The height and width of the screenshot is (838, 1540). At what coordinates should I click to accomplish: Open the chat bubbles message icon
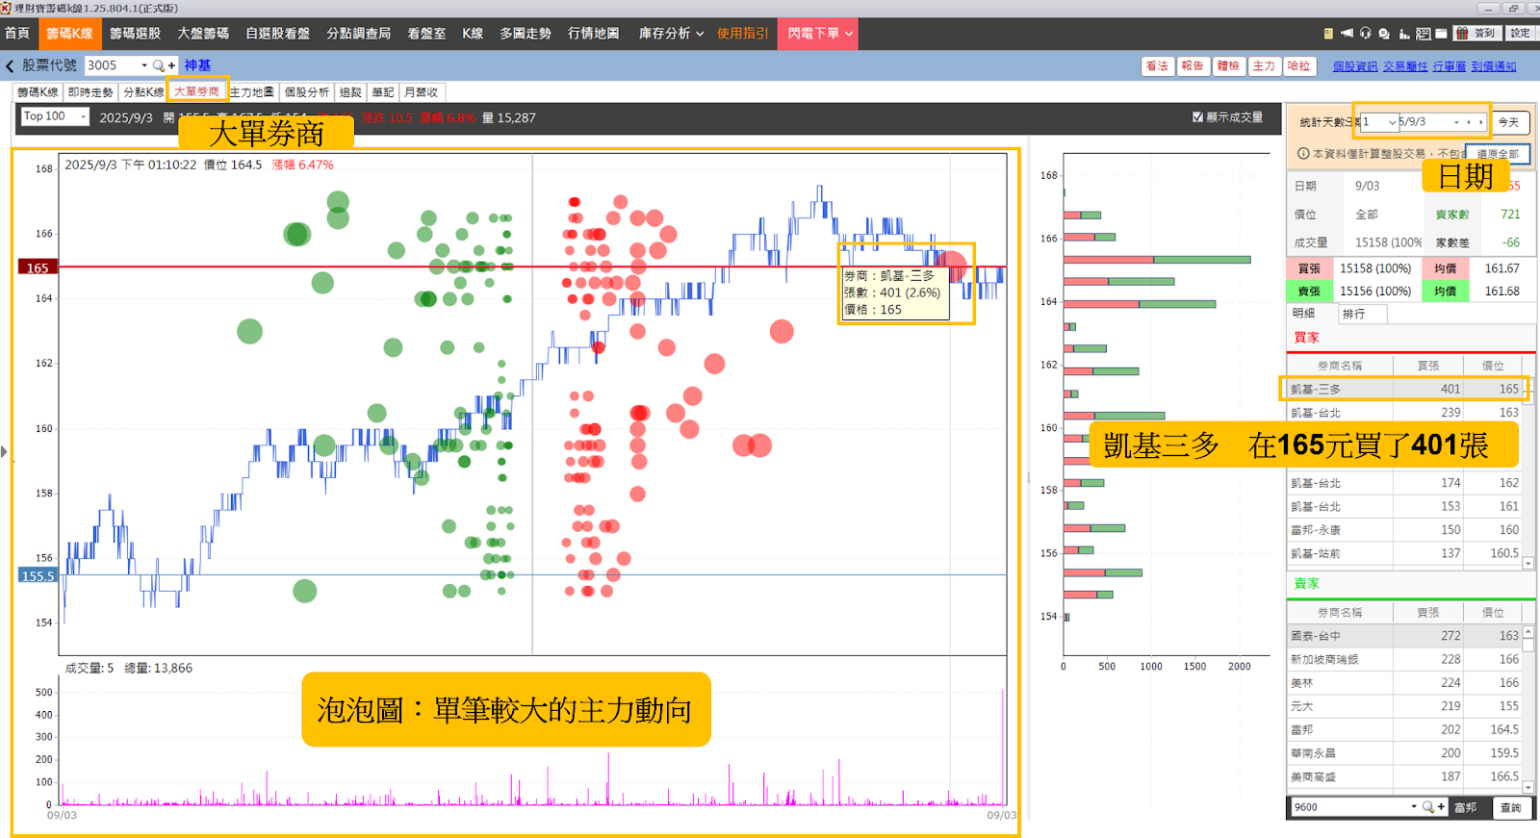[1384, 33]
